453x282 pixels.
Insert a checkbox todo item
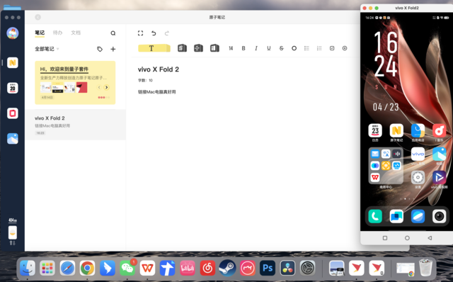click(x=332, y=48)
